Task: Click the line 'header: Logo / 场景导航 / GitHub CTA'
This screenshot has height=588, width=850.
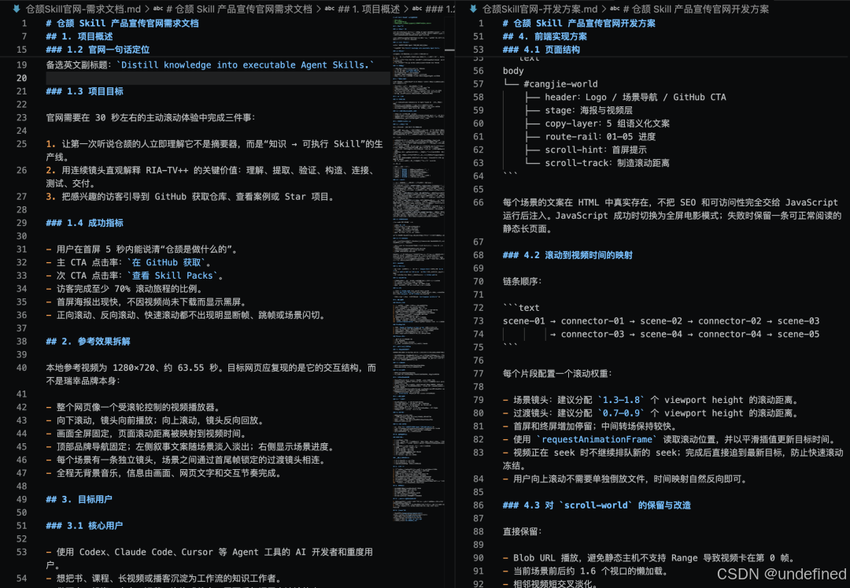Action: tap(635, 97)
